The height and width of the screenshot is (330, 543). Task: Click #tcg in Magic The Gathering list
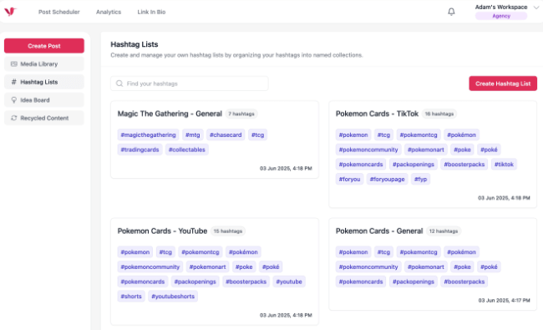(x=257, y=135)
